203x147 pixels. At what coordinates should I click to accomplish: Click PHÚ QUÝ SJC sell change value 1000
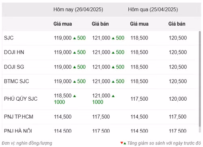tap(98, 102)
